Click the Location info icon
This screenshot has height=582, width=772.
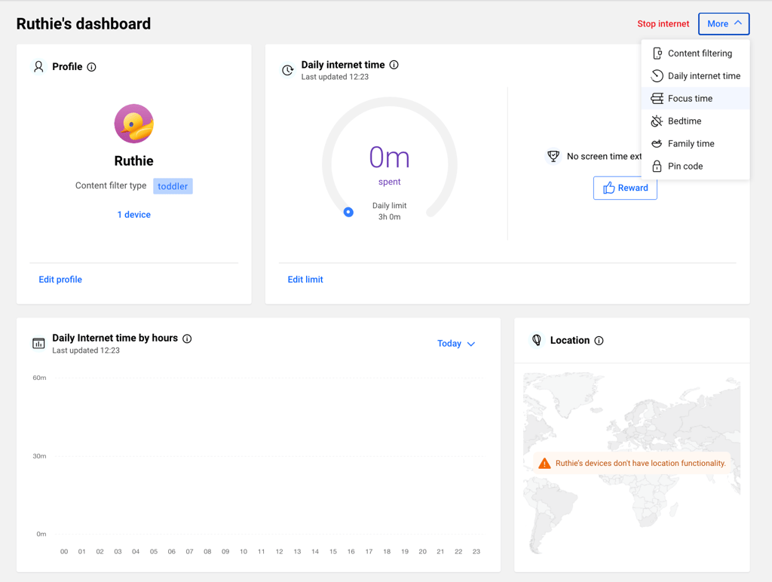[x=599, y=341]
